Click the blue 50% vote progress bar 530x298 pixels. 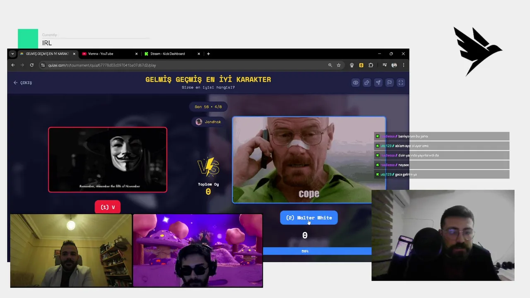(x=317, y=251)
